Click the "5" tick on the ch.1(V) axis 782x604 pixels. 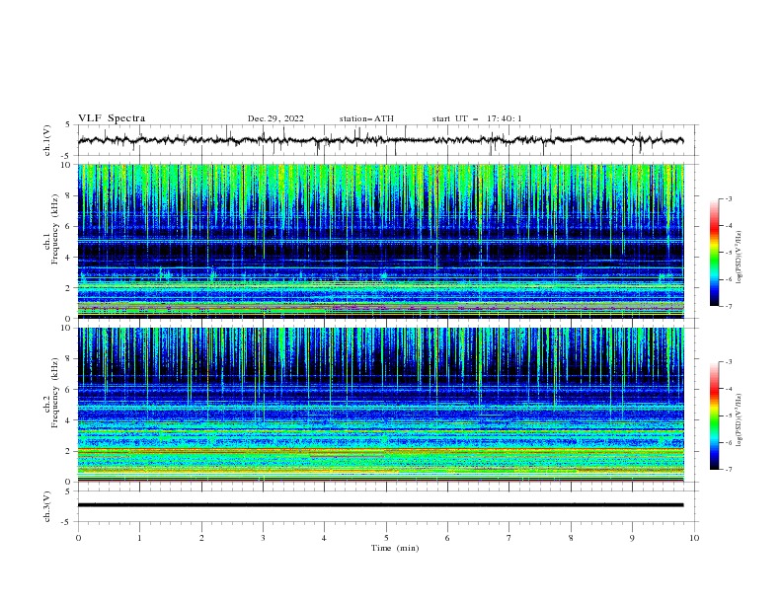(69, 125)
